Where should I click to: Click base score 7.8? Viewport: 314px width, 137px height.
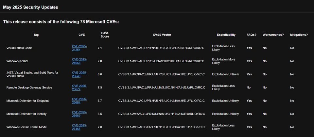point(100,61)
